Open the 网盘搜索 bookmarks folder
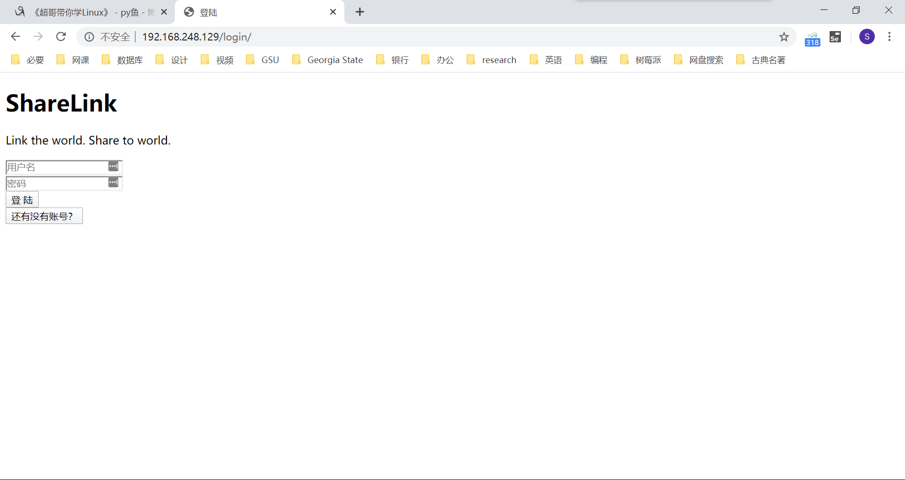Screen dimensions: 905x480 699,60
